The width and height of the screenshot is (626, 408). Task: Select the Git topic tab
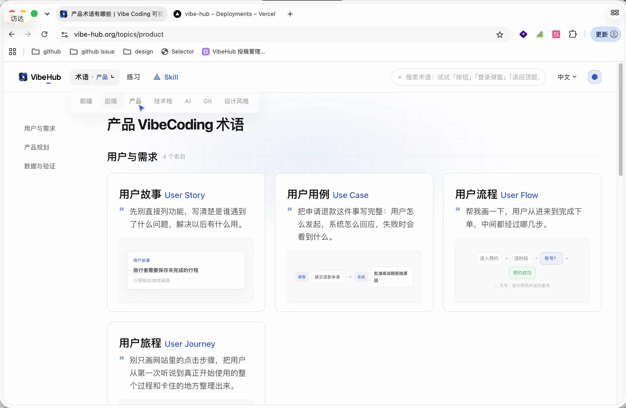click(207, 101)
